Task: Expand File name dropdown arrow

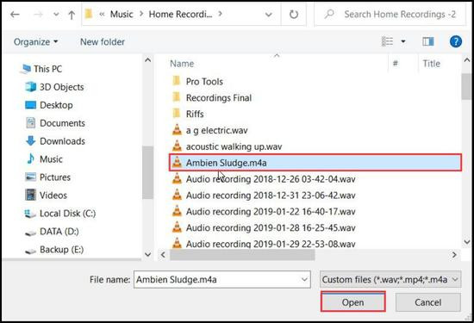Action: [x=305, y=279]
